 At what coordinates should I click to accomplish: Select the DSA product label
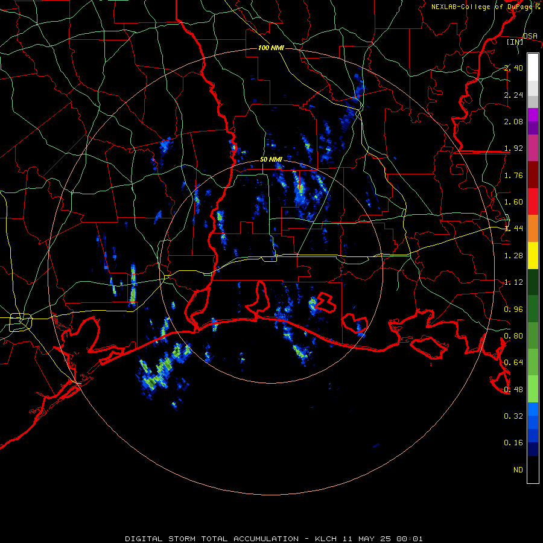530,36
